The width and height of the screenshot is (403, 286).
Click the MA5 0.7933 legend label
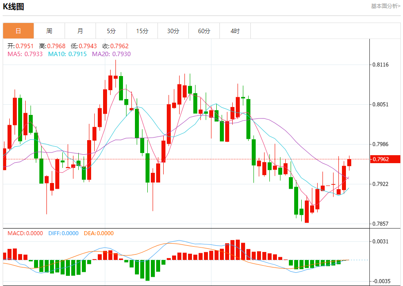(25, 54)
